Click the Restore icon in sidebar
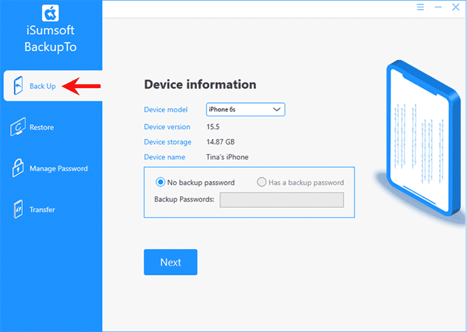The width and height of the screenshot is (467, 332). click(x=17, y=128)
